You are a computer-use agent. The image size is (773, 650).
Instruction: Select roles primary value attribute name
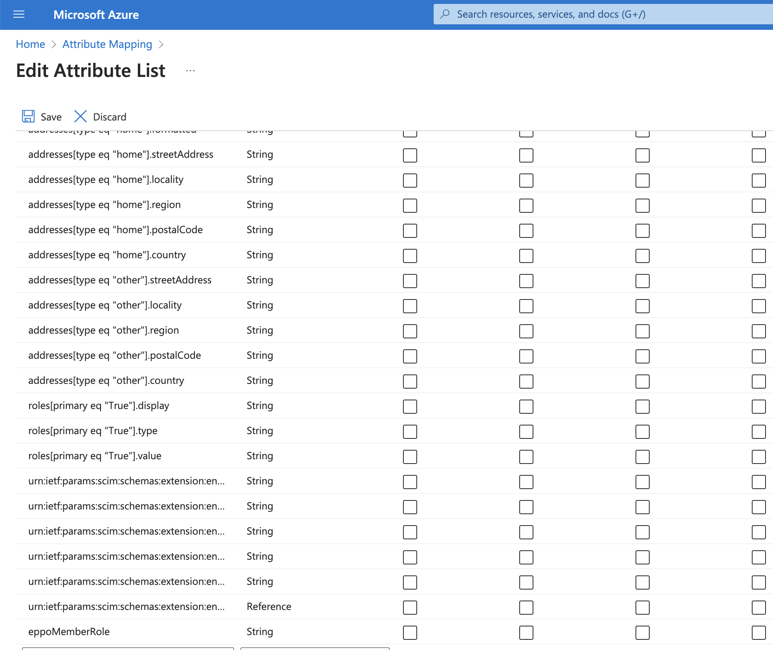tap(95, 456)
